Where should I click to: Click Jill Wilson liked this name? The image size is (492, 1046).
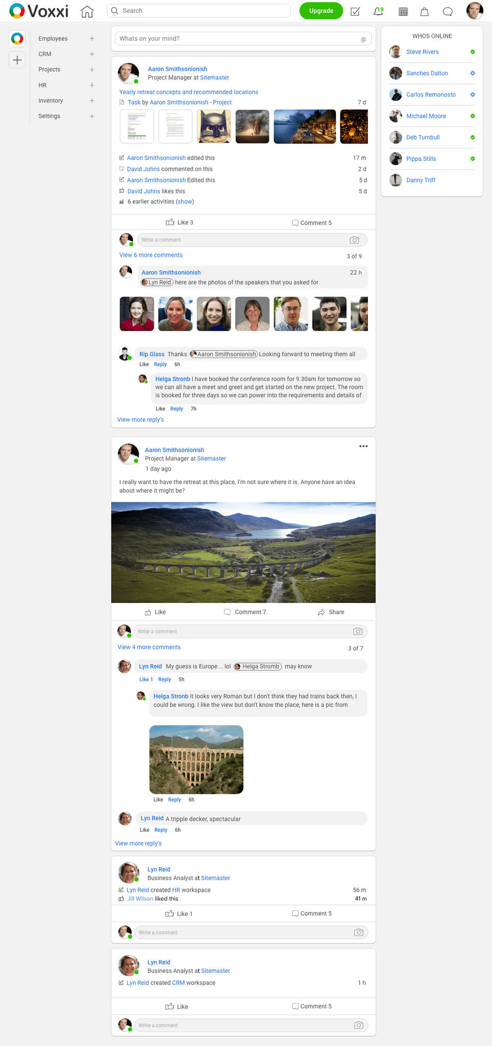(x=140, y=899)
